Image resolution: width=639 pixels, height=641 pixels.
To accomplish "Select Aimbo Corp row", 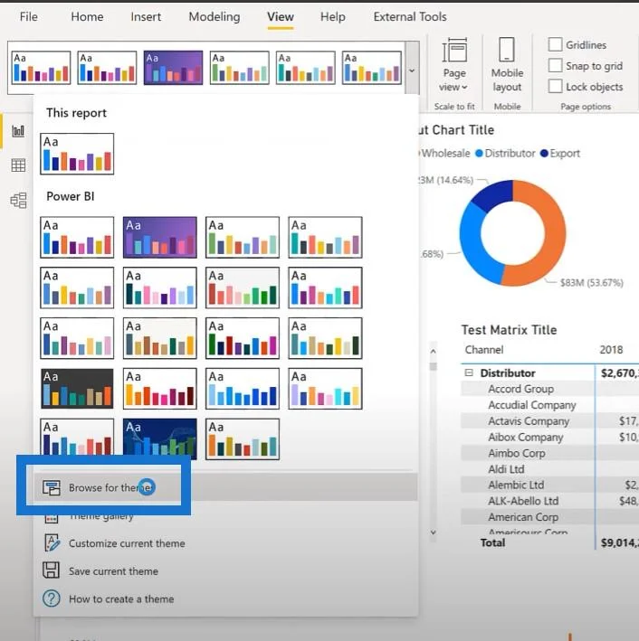I will pyautogui.click(x=517, y=453).
